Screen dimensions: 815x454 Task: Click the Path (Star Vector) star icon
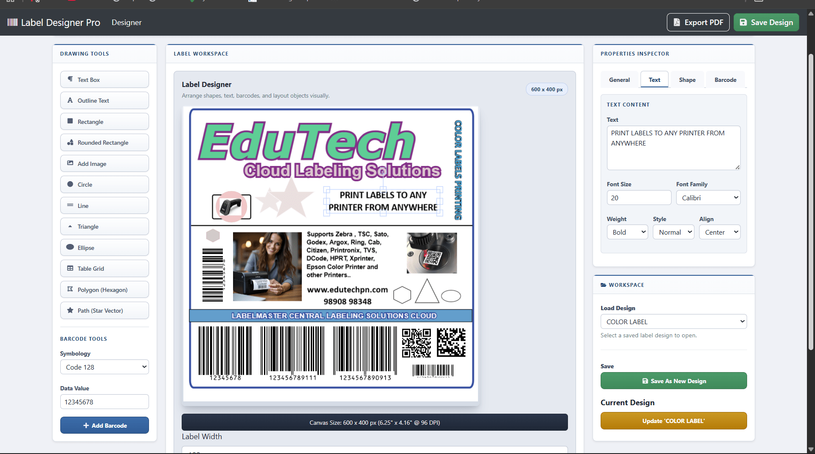click(x=70, y=311)
